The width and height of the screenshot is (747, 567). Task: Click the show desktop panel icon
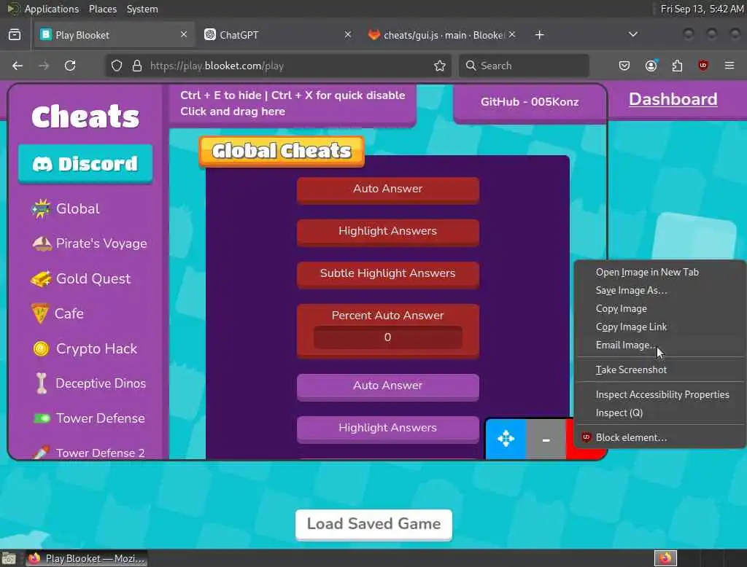coord(9,558)
